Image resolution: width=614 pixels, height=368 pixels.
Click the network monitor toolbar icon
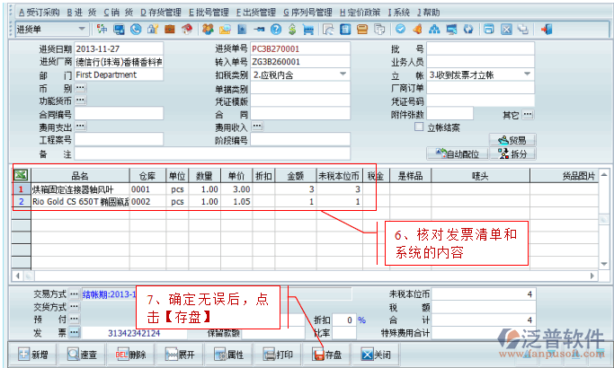coord(451,29)
